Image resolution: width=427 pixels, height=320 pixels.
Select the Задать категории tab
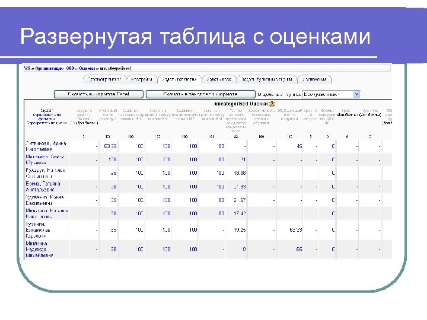tap(180, 79)
